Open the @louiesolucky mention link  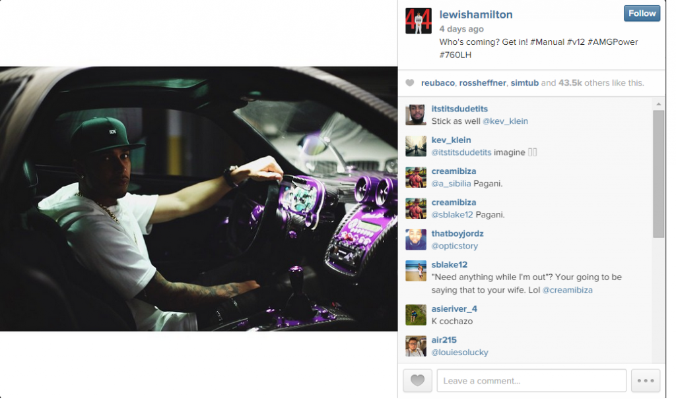click(x=459, y=352)
